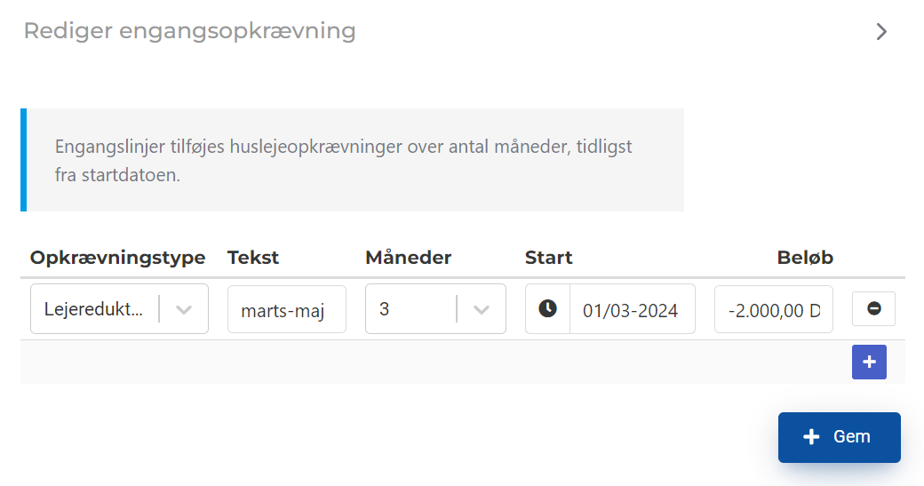Click the Måneder column header
The width and height of the screenshot is (924, 486).
(x=409, y=258)
